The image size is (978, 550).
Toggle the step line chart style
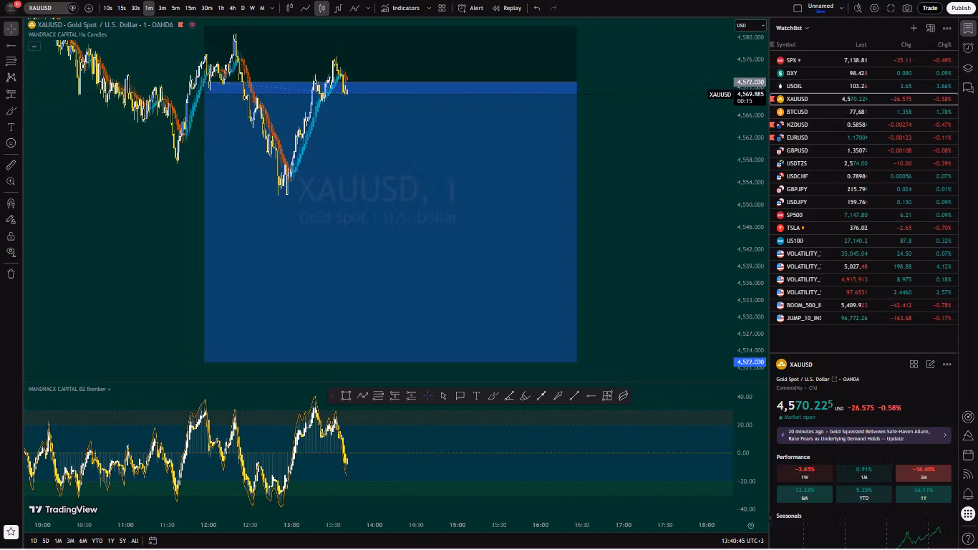pyautogui.click(x=338, y=8)
